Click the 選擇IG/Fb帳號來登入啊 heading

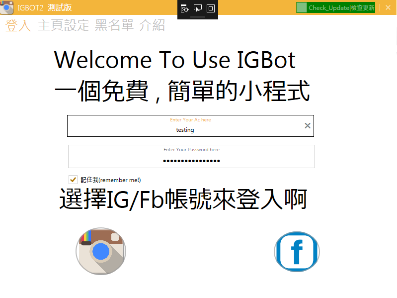pyautogui.click(x=183, y=199)
